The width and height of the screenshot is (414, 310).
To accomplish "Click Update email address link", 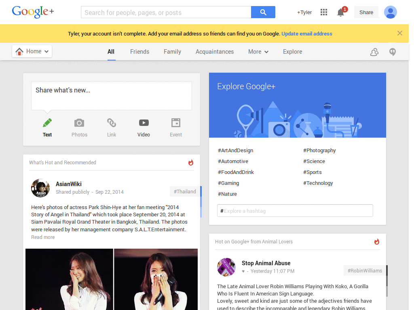I will pyautogui.click(x=307, y=34).
